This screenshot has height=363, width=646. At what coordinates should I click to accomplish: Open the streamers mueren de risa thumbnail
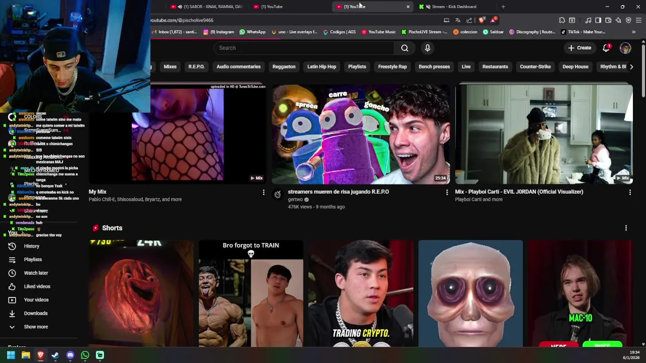coord(360,134)
